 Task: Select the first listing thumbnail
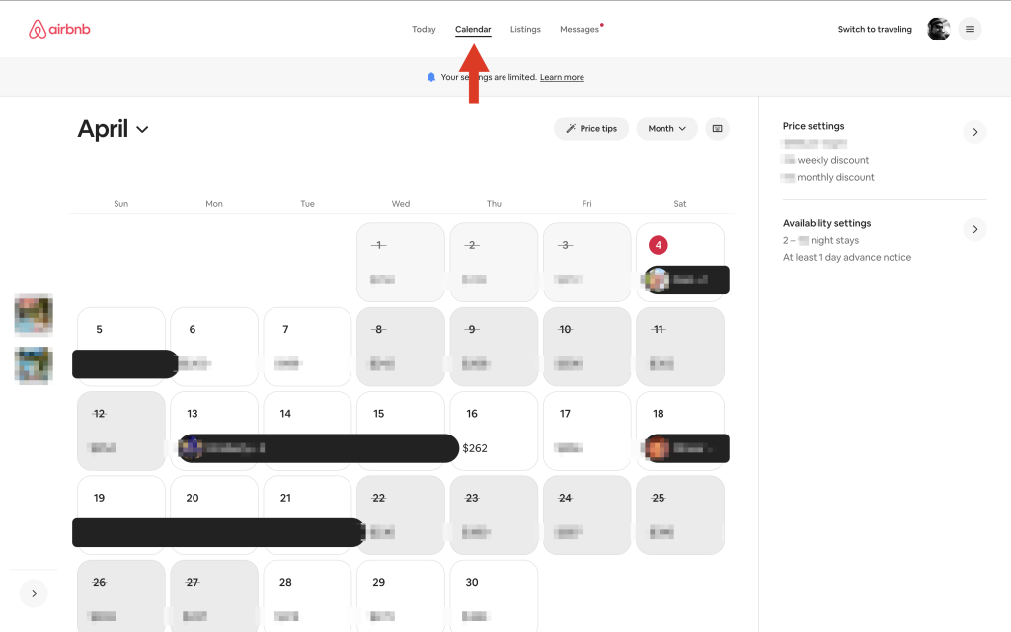tap(34, 315)
